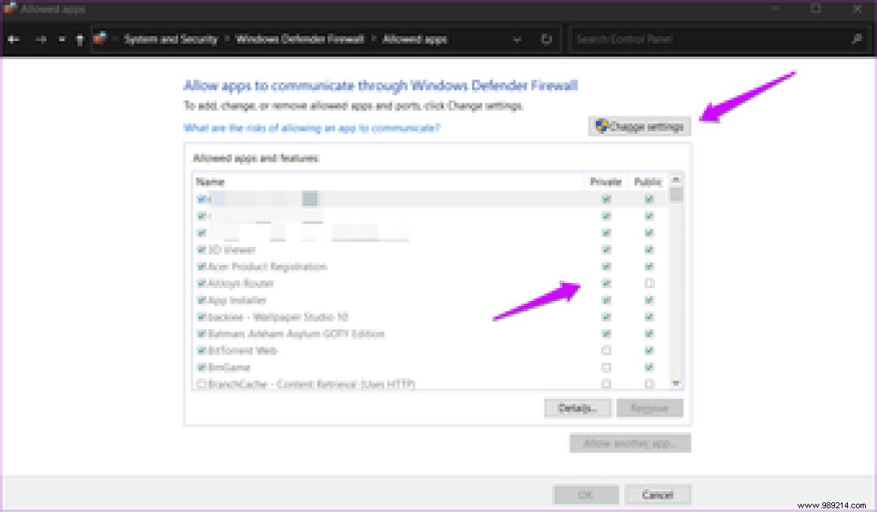
Task: Click the back navigation arrow
Action: click(13, 39)
